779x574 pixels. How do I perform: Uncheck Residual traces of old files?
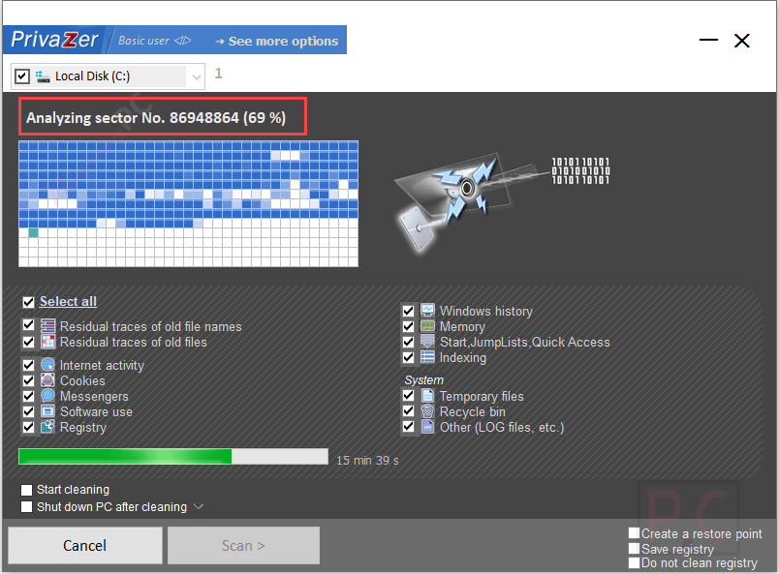[28, 342]
